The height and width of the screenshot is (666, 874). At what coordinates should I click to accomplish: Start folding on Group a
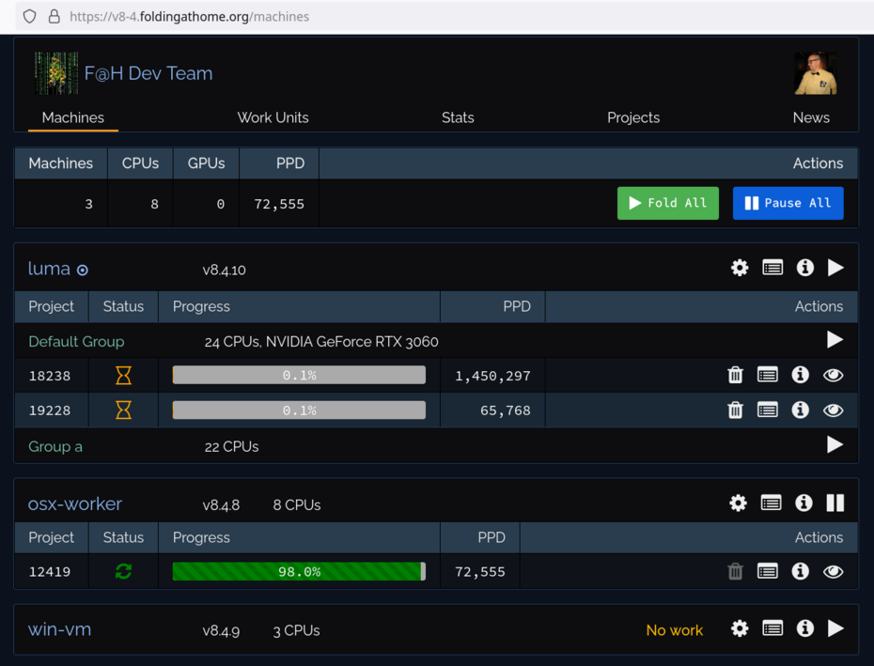[835, 444]
